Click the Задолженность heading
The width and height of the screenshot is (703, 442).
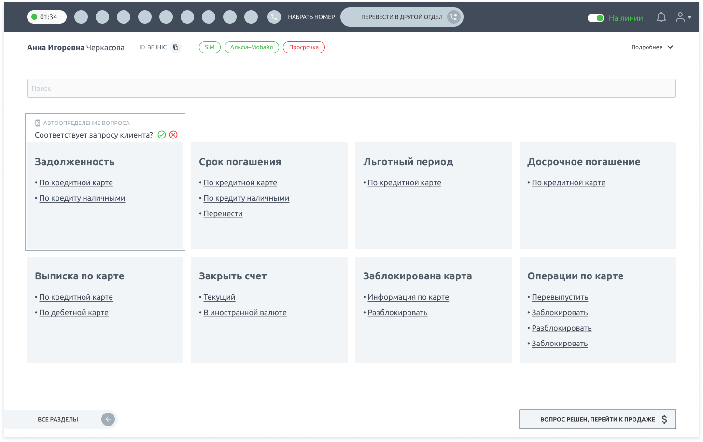(74, 162)
